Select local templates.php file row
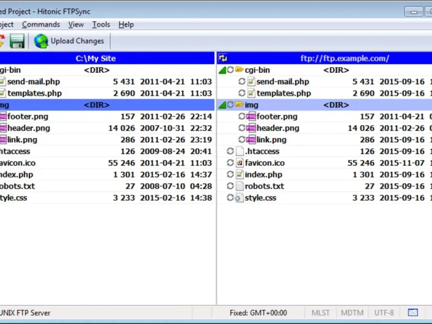 pyautogui.click(x=107, y=93)
